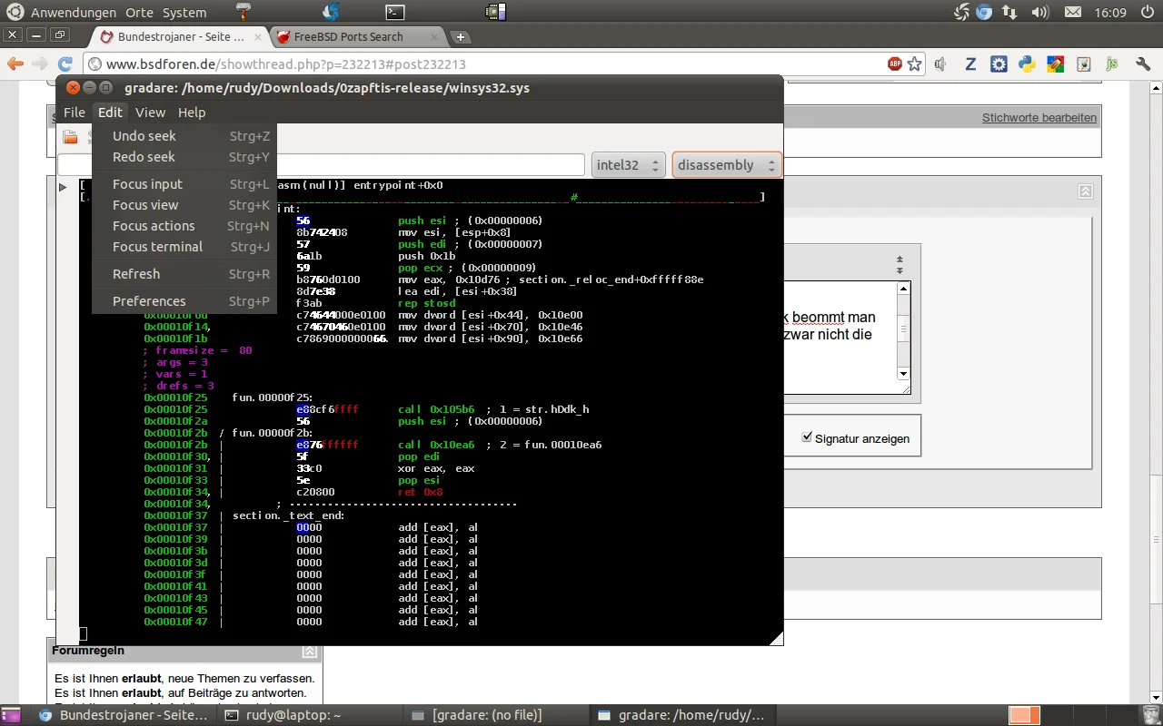Viewport: 1163px width, 726px height.
Task: Collapse the forum reply panel with its double-chevron icon
Action: [x=1085, y=191]
